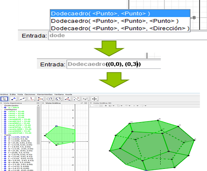Select row B = (-4.62, 1.5, 0)
207x171 pixels.
tap(18, 139)
